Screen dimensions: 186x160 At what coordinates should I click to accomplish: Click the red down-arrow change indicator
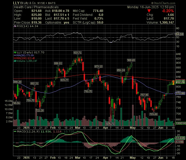[149, 11]
